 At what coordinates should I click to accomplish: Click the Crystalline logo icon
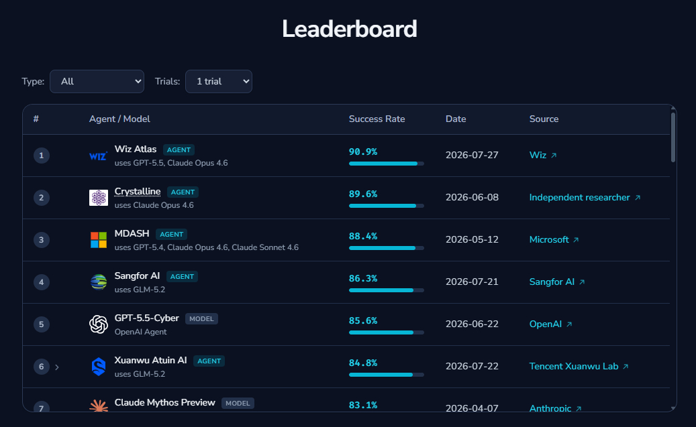[99, 198]
